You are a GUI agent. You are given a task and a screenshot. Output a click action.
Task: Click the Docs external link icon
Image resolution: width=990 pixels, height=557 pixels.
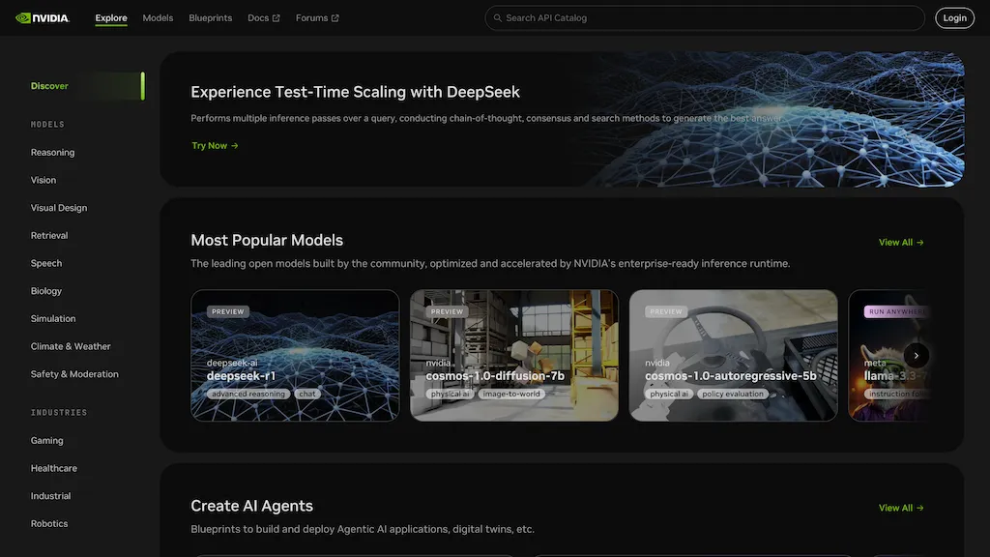click(x=276, y=18)
